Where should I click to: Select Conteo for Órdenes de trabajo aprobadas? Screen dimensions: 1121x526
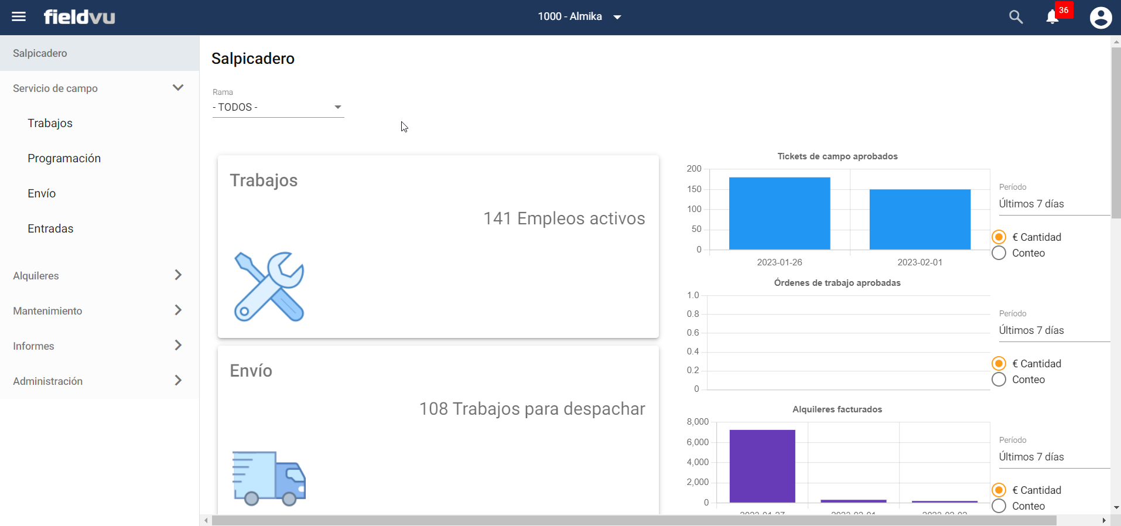tap(999, 380)
